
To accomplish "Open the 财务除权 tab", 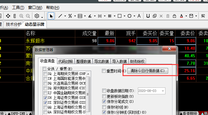I will pos(137,61).
